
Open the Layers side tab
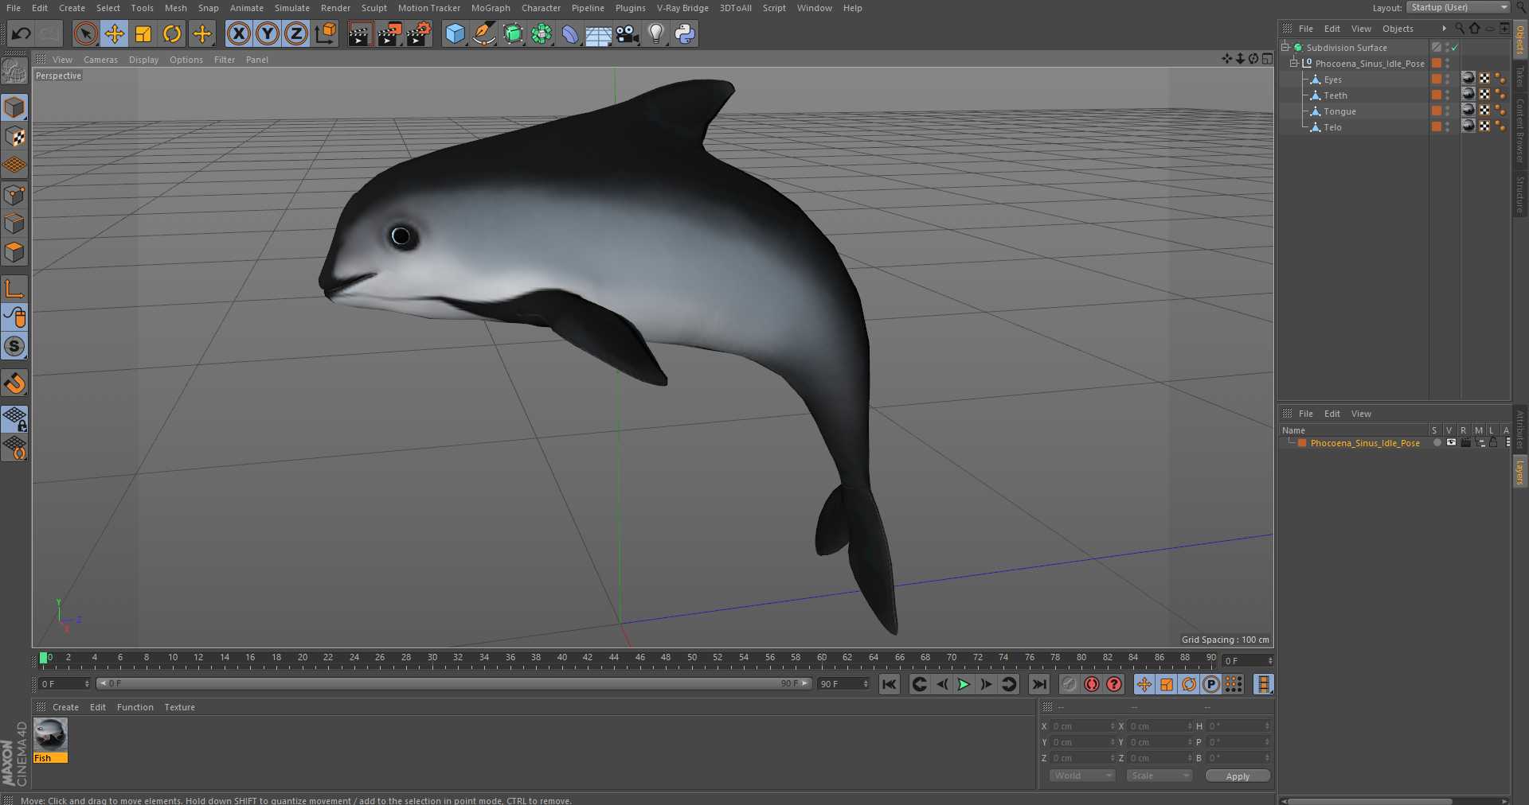coord(1520,472)
